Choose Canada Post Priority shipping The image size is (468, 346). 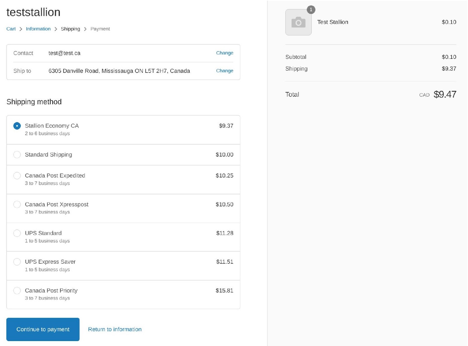17,290
